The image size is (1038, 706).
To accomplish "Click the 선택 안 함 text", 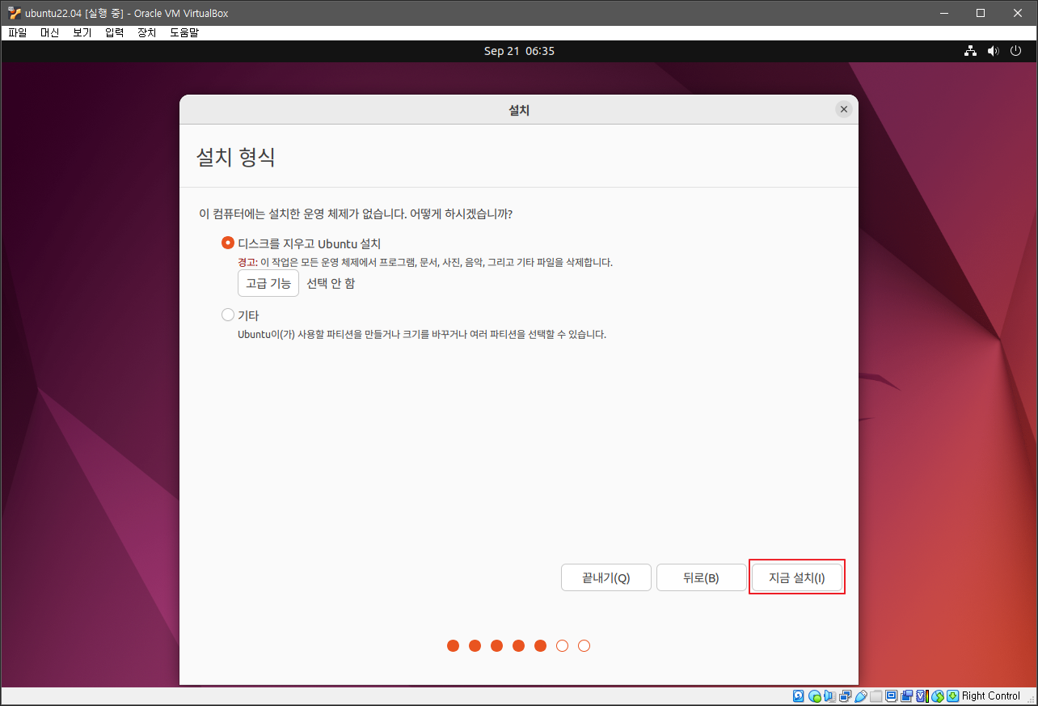I will [331, 283].
